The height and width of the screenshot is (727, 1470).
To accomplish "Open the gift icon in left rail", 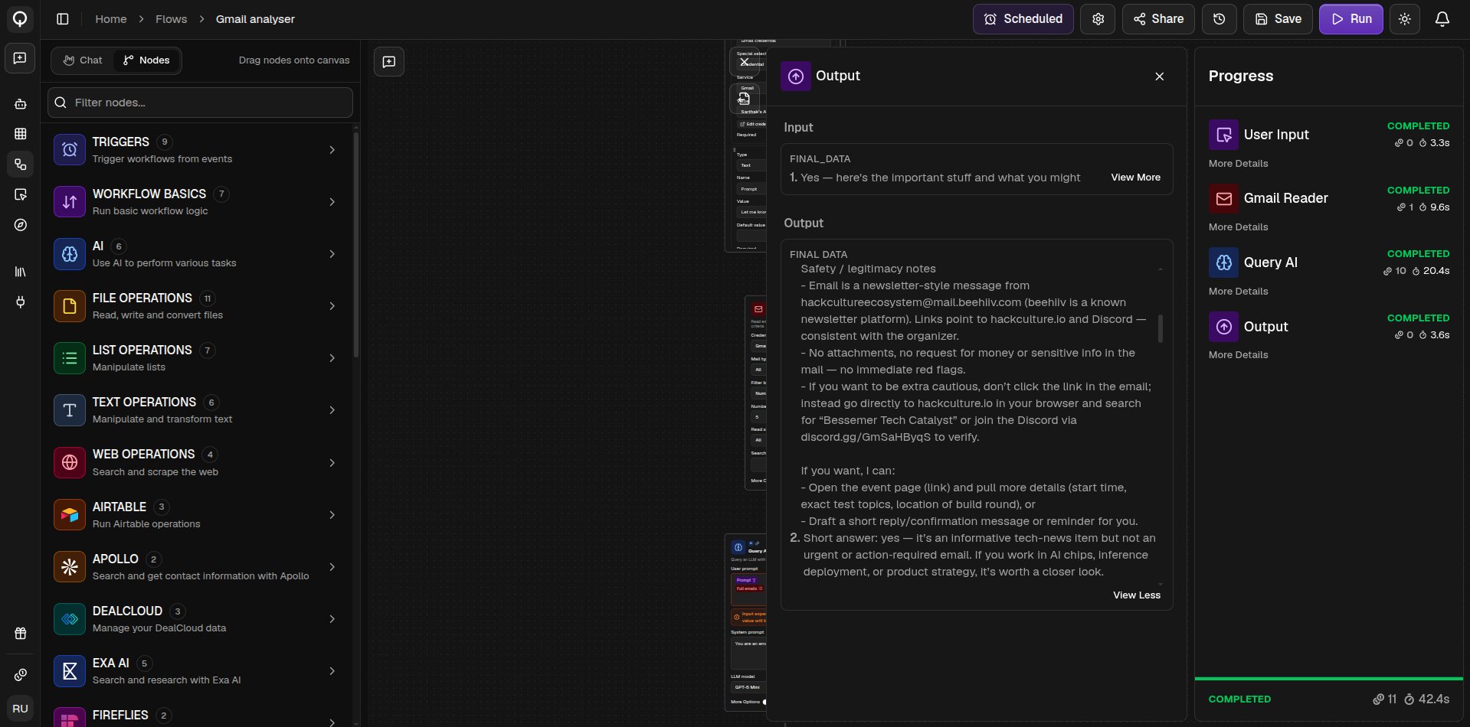I will pyautogui.click(x=21, y=634).
